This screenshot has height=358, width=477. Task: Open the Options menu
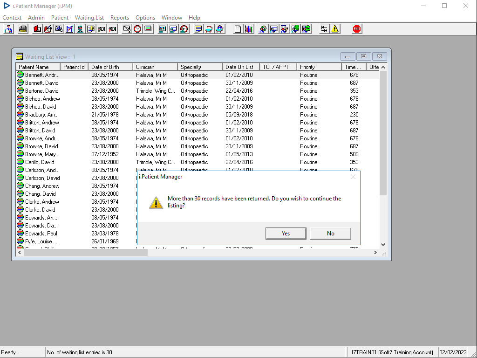click(x=145, y=18)
